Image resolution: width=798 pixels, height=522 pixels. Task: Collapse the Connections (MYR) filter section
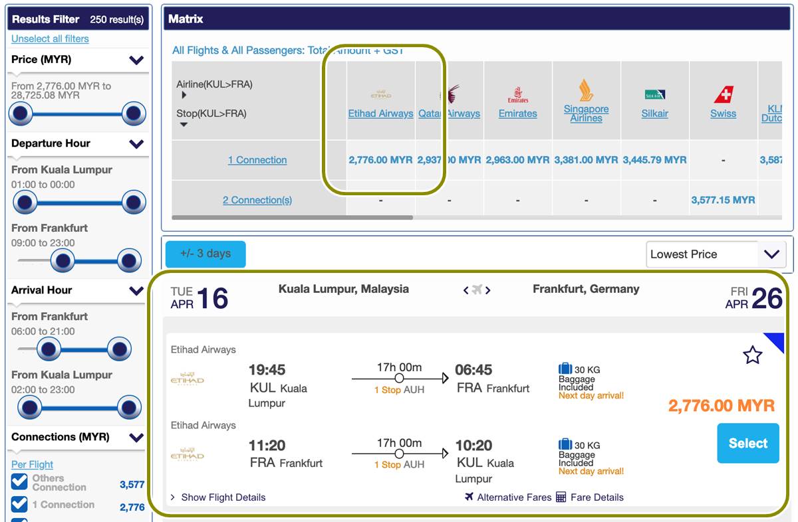[x=136, y=437]
